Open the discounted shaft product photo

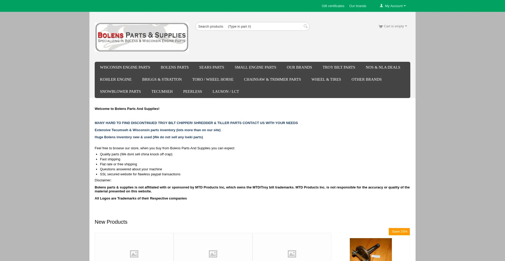pos(371,249)
